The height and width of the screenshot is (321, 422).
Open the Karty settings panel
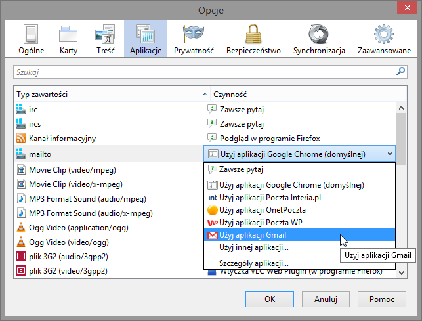69,39
